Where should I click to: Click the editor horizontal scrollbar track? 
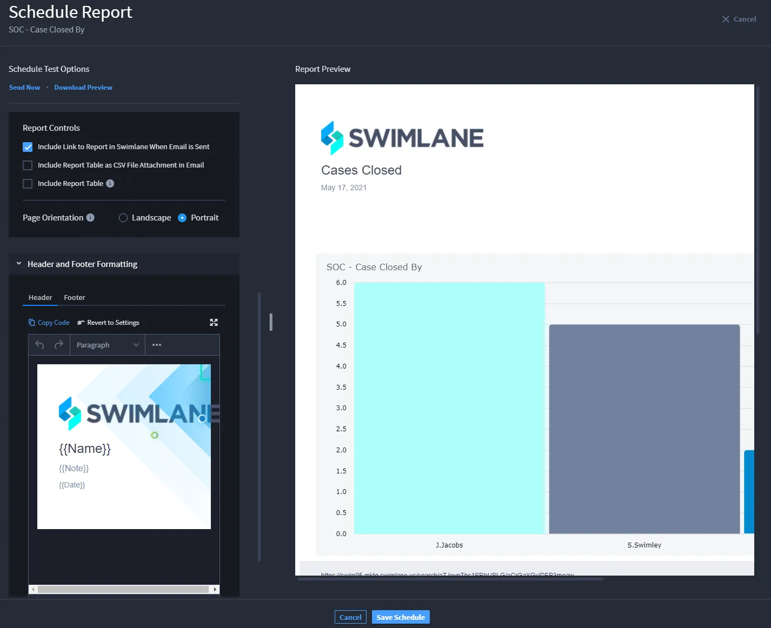[123, 590]
